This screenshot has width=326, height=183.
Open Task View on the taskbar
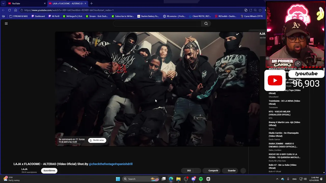click(164, 179)
